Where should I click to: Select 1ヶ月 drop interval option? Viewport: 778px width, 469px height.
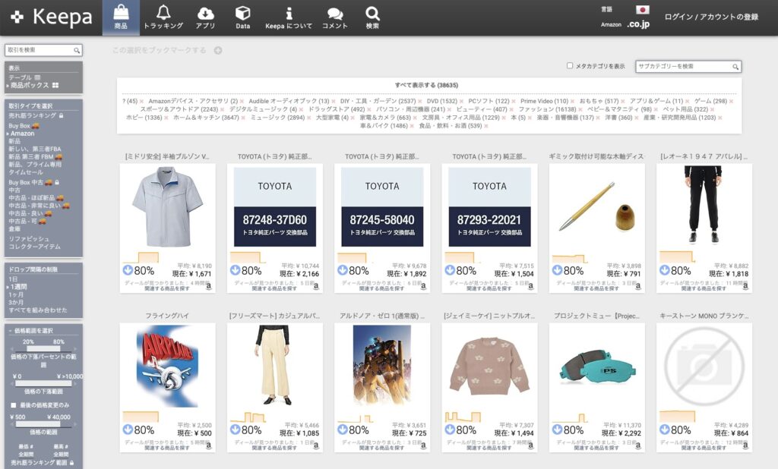pos(14,294)
